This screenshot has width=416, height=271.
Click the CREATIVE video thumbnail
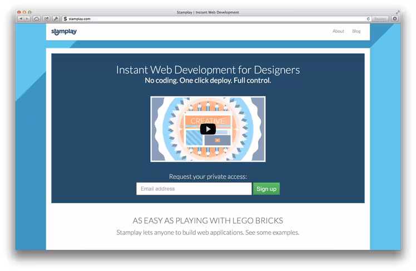pos(208,129)
